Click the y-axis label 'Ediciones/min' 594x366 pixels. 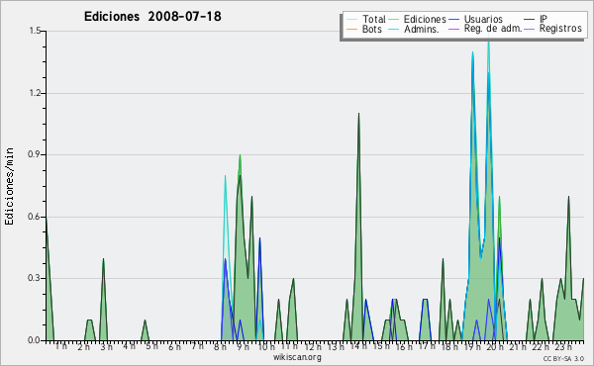[x=9, y=186]
